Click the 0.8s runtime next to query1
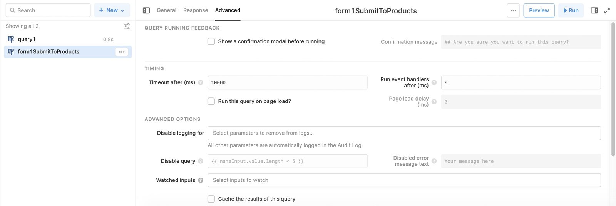 coord(108,39)
